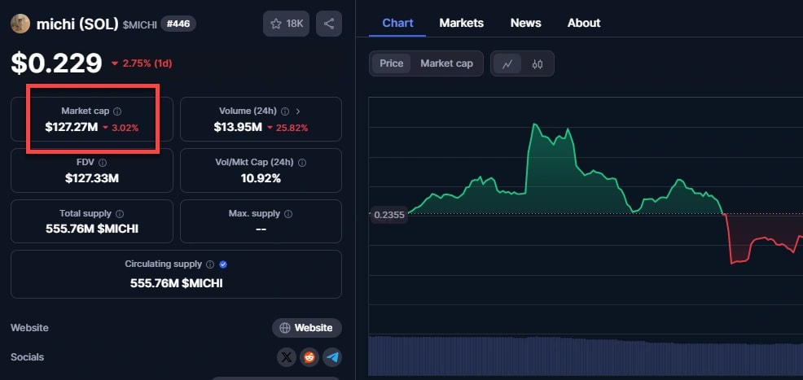Select the line chart type
The width and height of the screenshot is (803, 380).
coord(507,63)
